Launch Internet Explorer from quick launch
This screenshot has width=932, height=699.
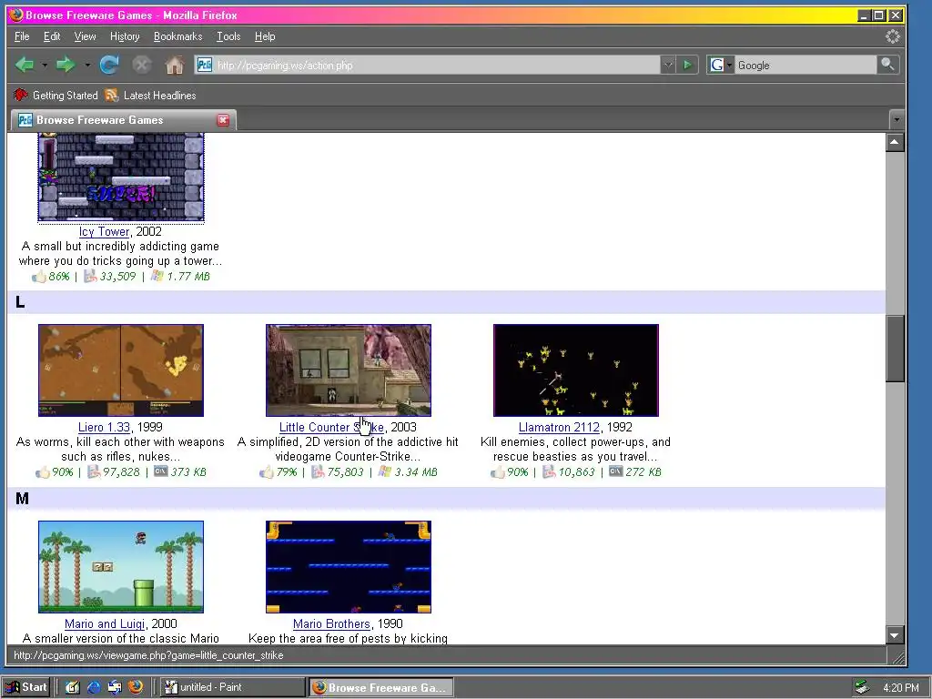(94, 687)
